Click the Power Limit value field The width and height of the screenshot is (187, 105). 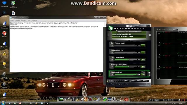tap(143, 52)
